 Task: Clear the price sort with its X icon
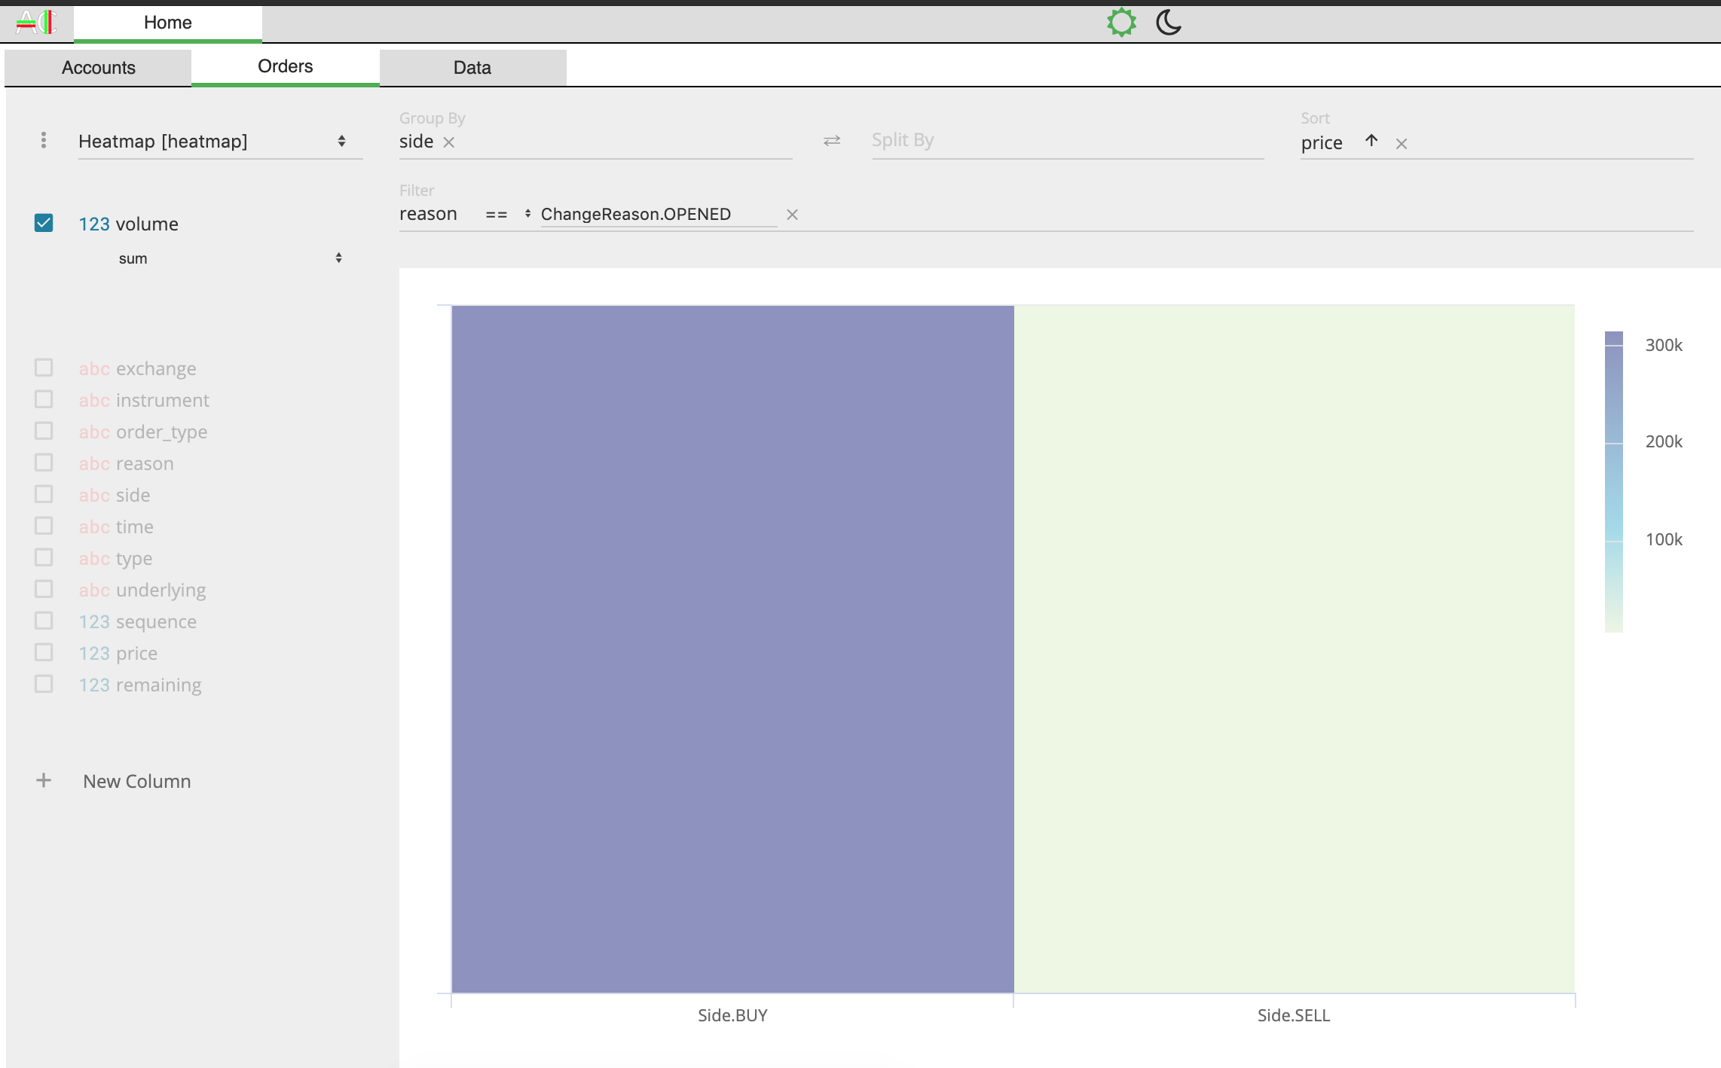pyautogui.click(x=1402, y=144)
